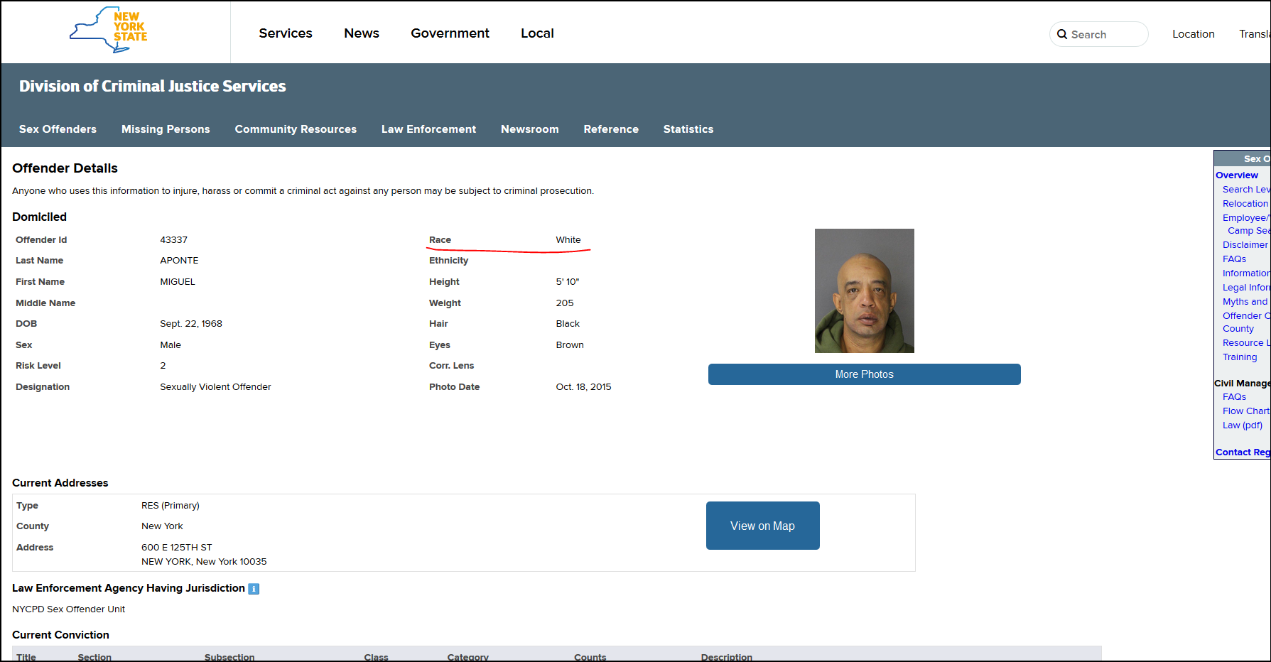The height and width of the screenshot is (662, 1271).
Task: Open the Services menu
Action: click(285, 33)
